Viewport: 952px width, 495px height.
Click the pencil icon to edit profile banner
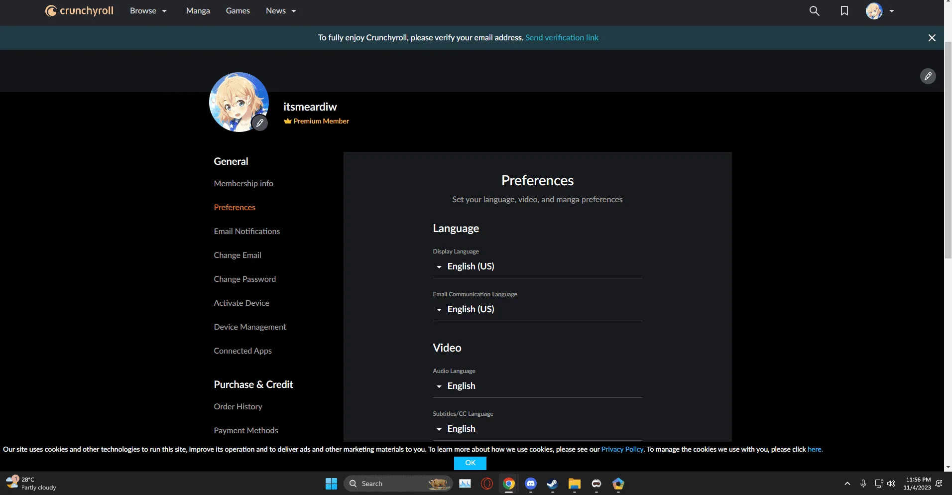pos(928,76)
